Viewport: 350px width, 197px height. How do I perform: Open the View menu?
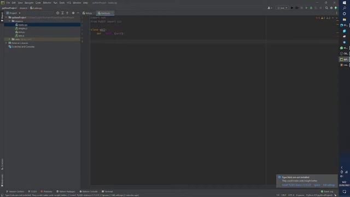tap(20, 3)
